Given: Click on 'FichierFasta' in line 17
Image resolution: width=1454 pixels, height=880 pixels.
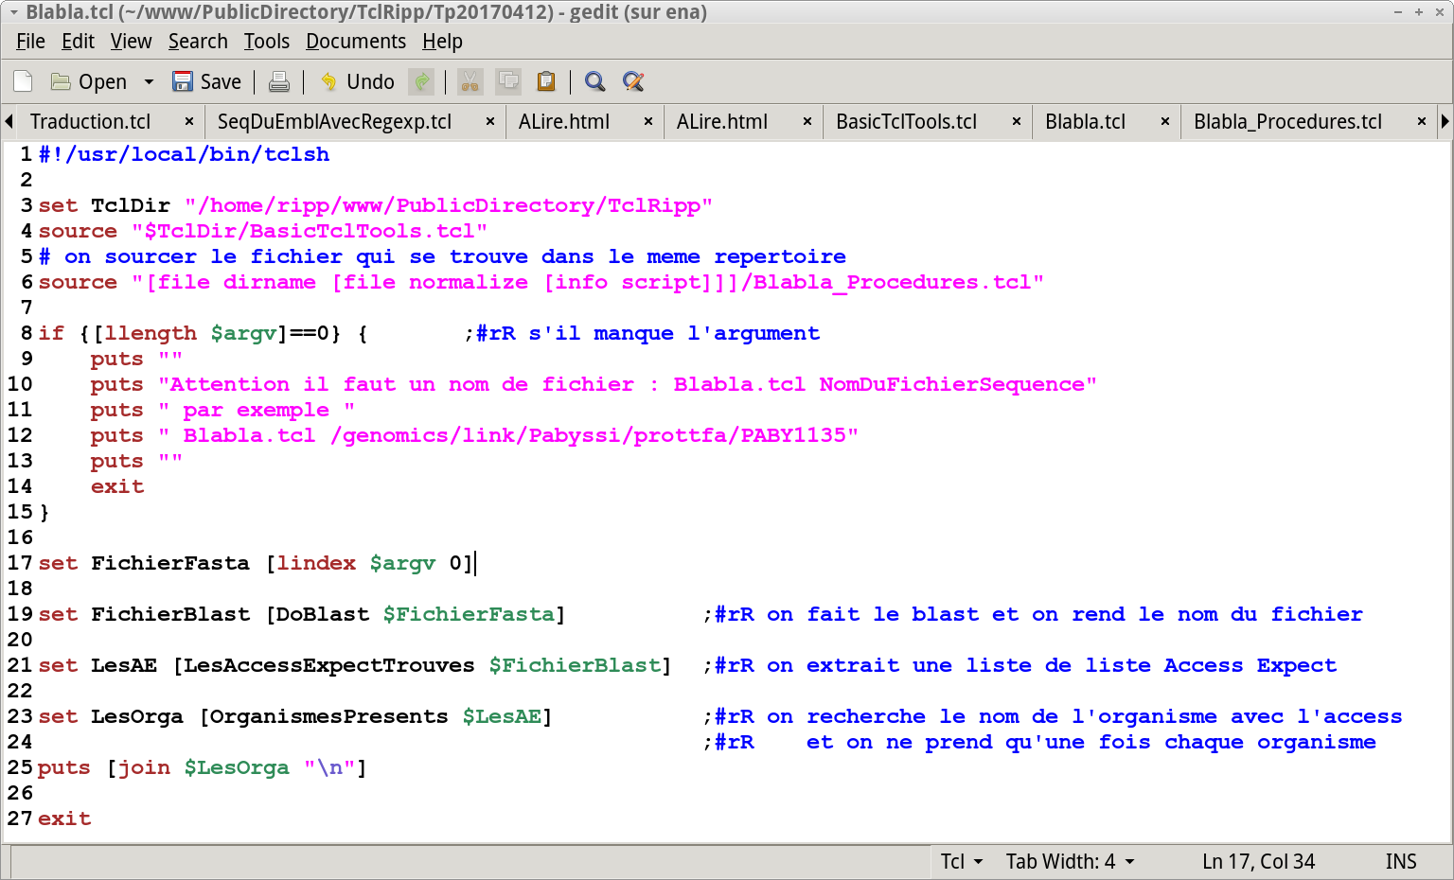Looking at the screenshot, I should (x=170, y=563).
